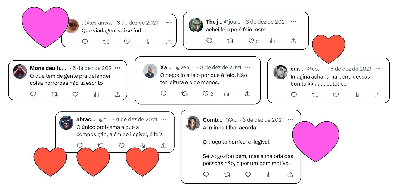
Task: Open the Mona deu tu… profile name
Action: click(48, 68)
